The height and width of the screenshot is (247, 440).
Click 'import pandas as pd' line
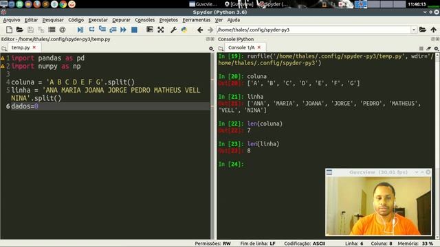(47, 58)
